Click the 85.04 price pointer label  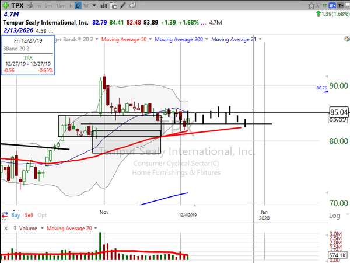pos(339,112)
